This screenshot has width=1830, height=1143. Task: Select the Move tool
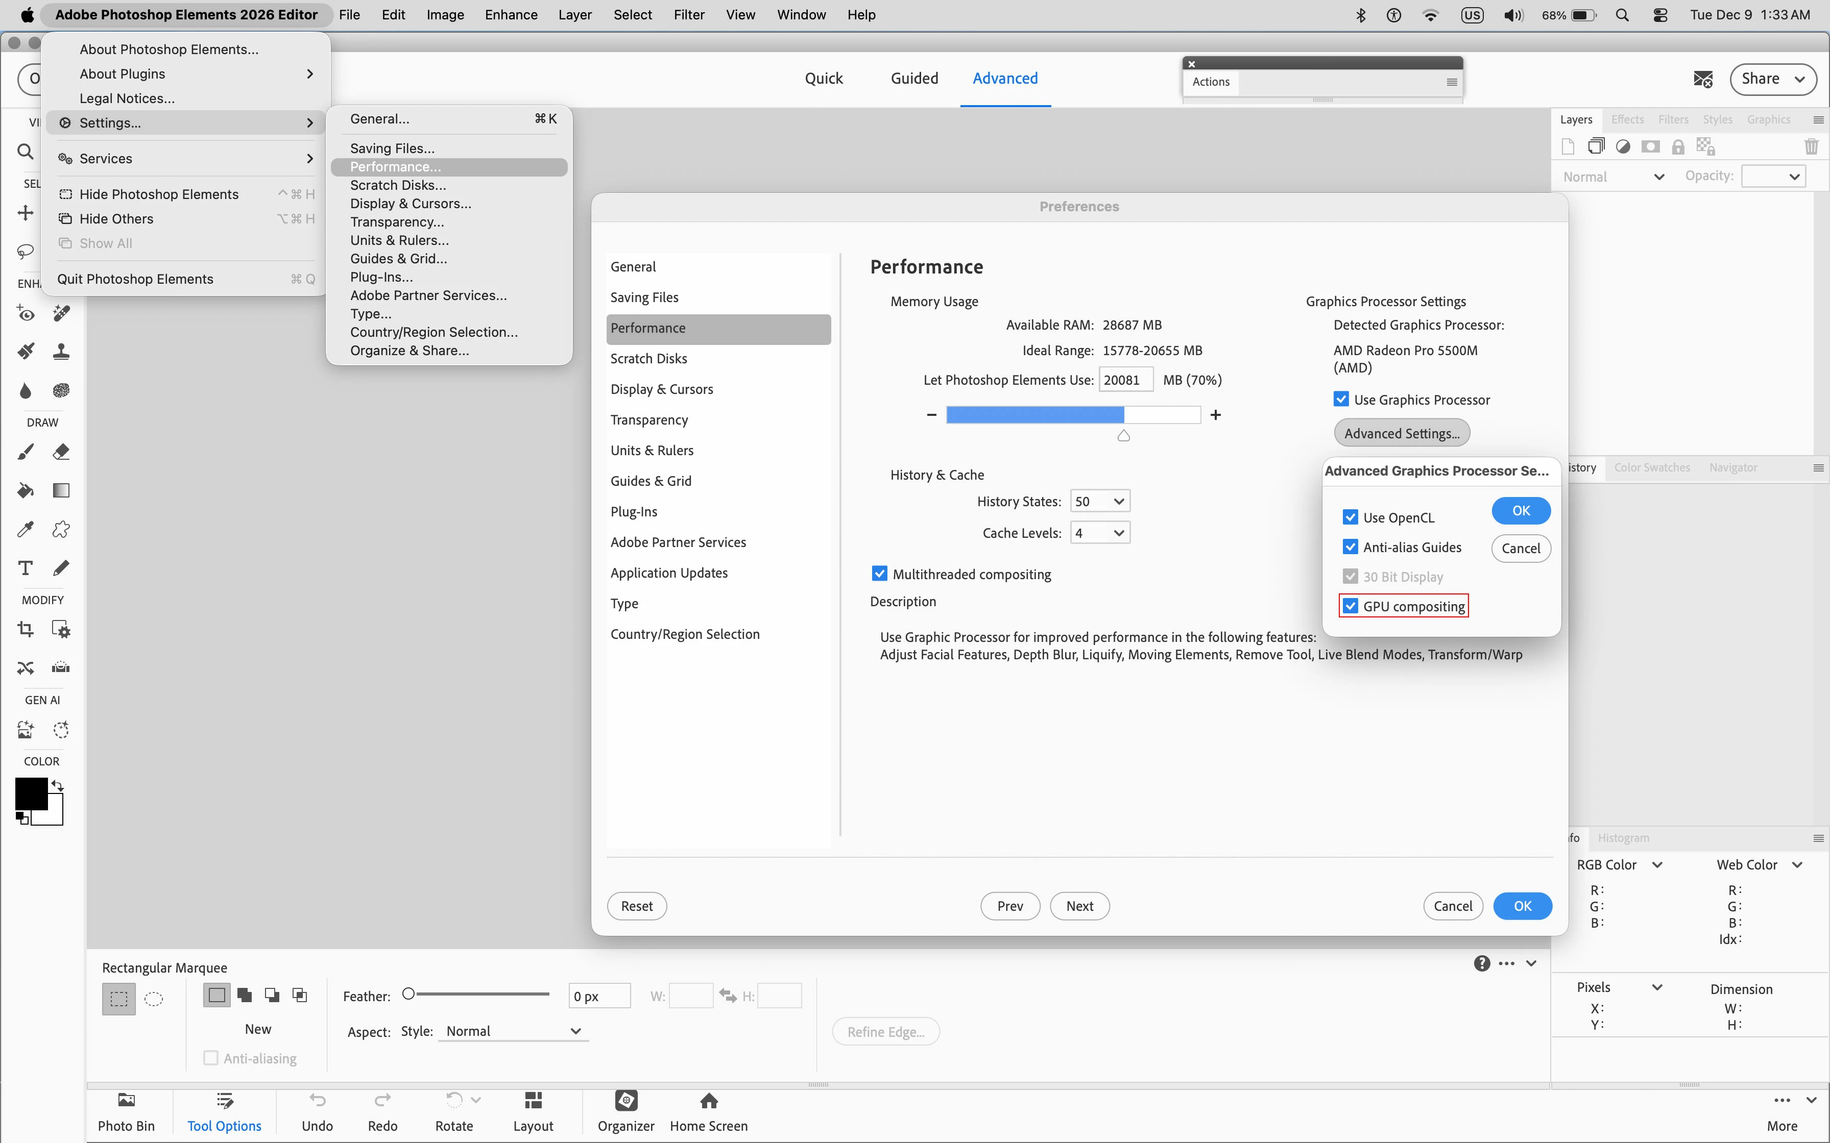click(25, 213)
